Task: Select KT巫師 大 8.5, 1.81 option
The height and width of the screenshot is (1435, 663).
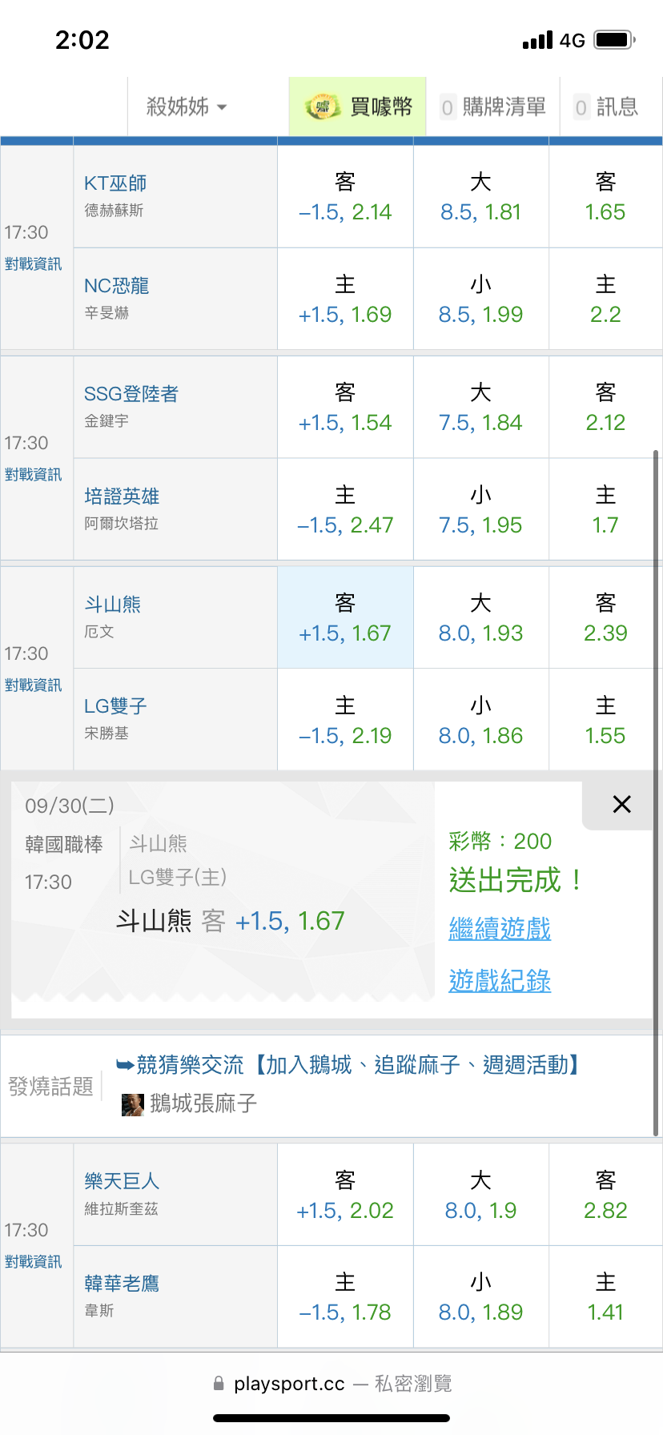Action: coord(480,197)
